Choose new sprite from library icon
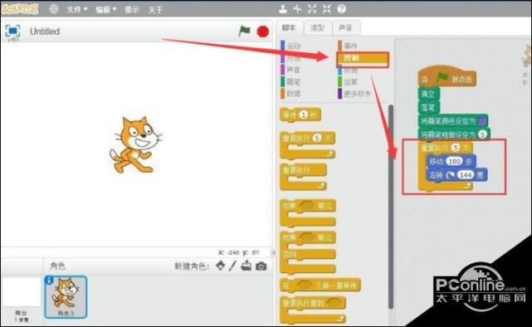 [x=221, y=266]
